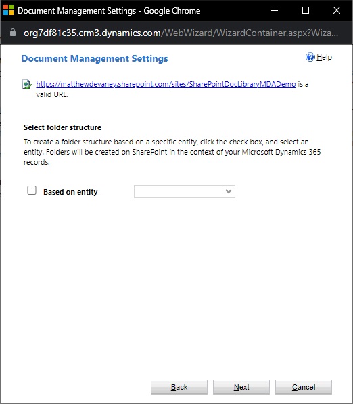Enable the Based on entity checkbox
This screenshot has height=404, width=353.
coord(32,190)
